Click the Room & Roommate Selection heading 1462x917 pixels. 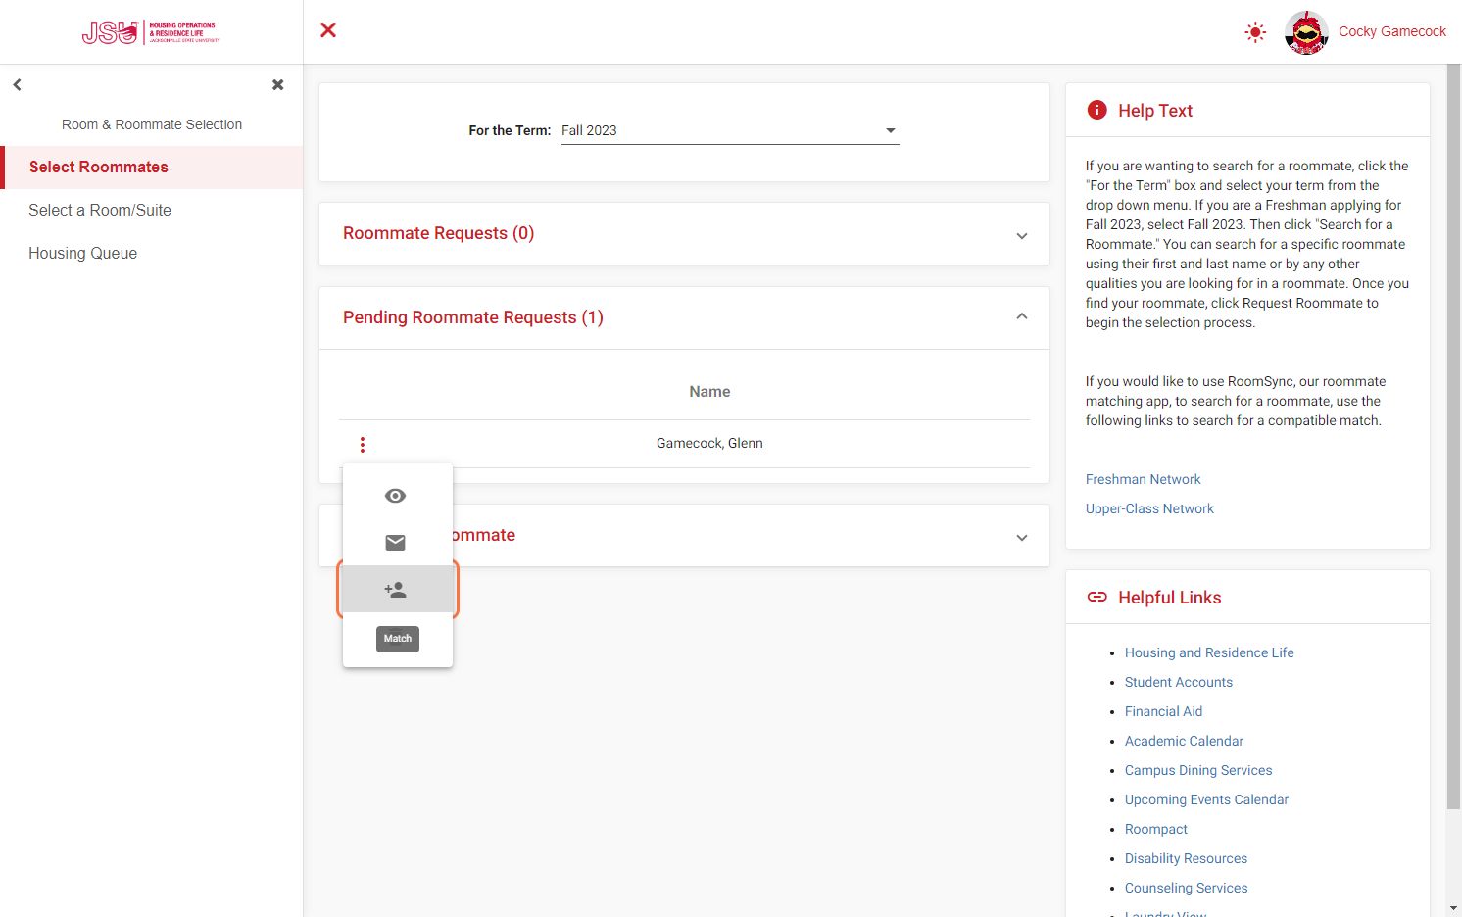coord(152,125)
